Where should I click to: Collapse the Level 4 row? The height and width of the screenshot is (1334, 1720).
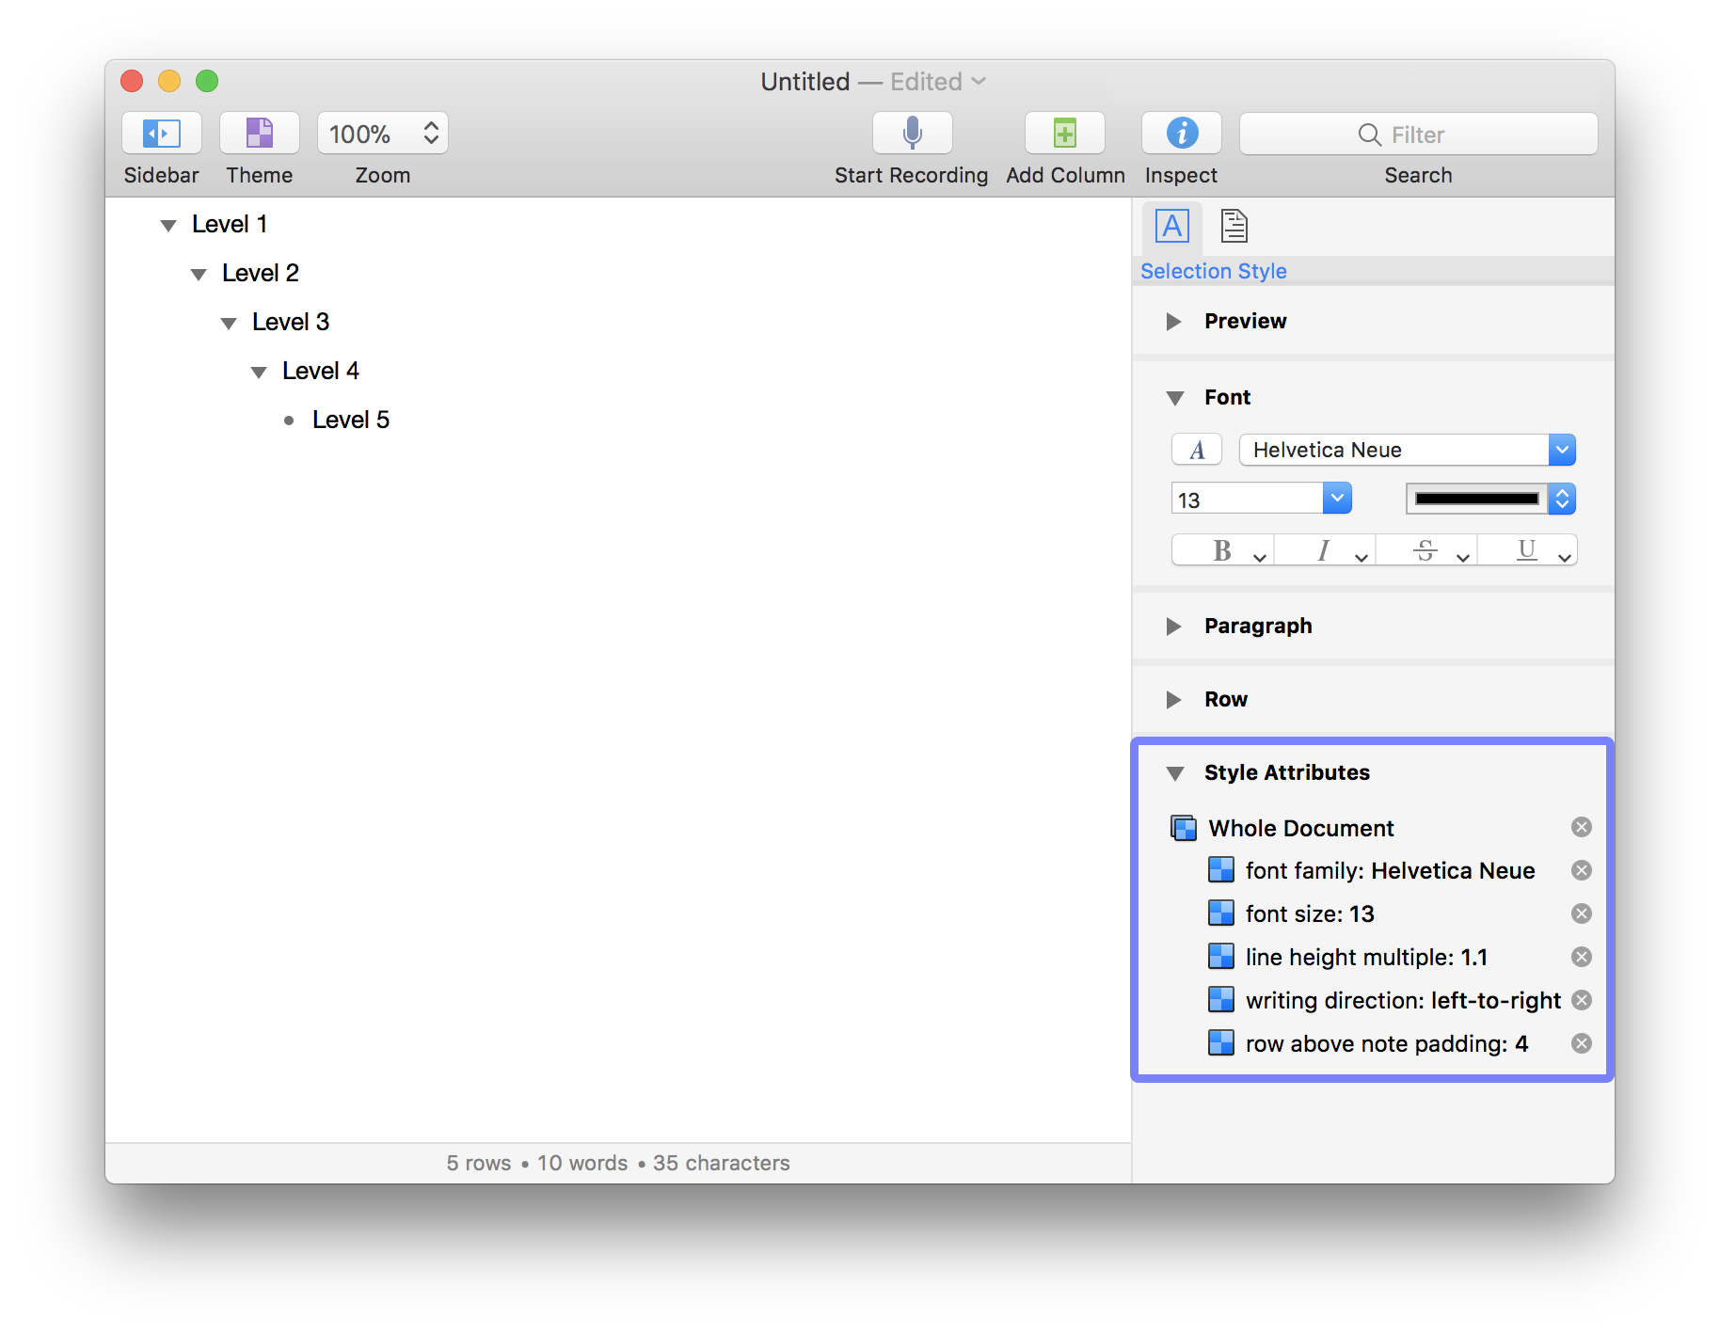[x=259, y=373]
